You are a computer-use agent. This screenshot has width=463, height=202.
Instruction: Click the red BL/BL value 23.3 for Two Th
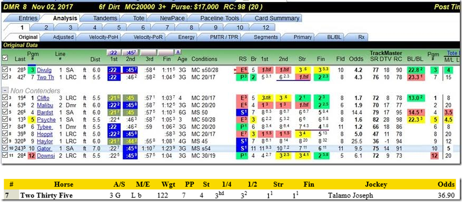pos(416,77)
